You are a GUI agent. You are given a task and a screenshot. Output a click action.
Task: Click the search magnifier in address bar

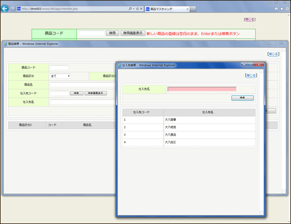[x=130, y=9]
